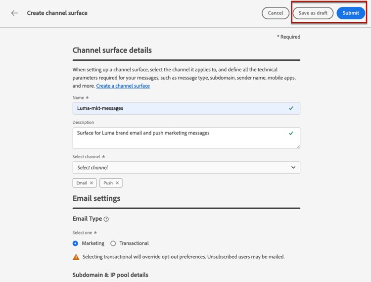Click the Cancel button
371x282 pixels.
(x=276, y=13)
